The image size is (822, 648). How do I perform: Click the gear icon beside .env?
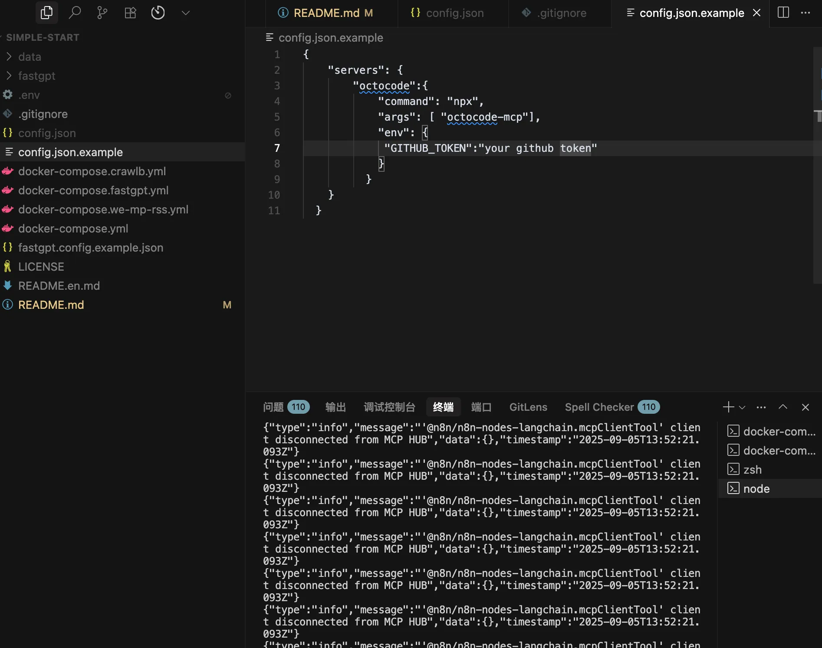tap(7, 95)
